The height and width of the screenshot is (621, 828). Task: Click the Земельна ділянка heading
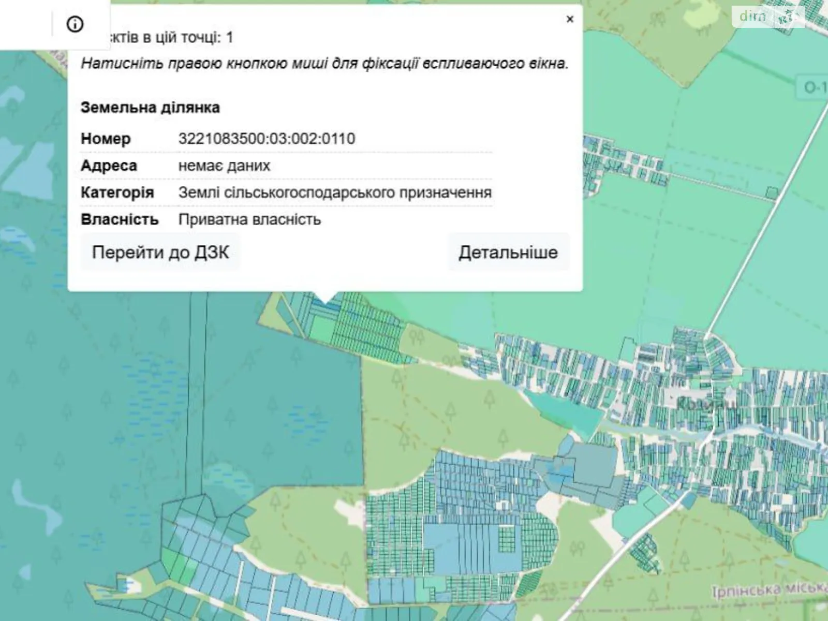[x=150, y=108]
